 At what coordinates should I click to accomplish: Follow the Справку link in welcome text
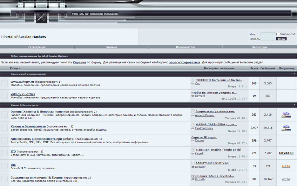tap(79, 62)
